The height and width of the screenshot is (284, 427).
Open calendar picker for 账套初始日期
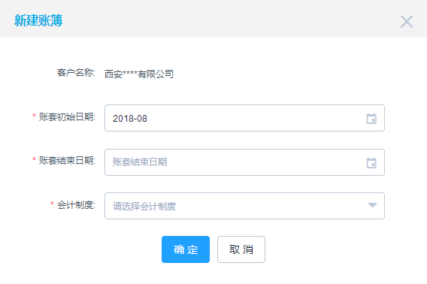tap(371, 119)
